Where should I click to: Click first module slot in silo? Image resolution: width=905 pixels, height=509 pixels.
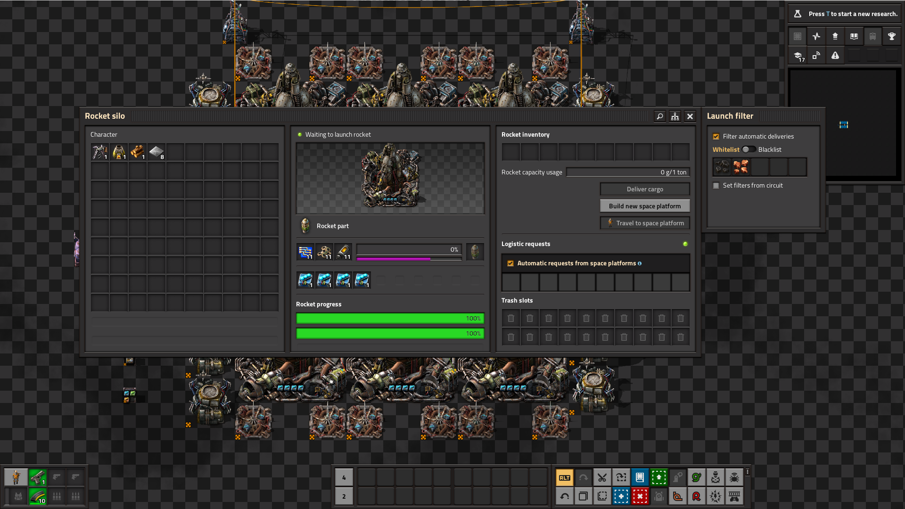(305, 280)
